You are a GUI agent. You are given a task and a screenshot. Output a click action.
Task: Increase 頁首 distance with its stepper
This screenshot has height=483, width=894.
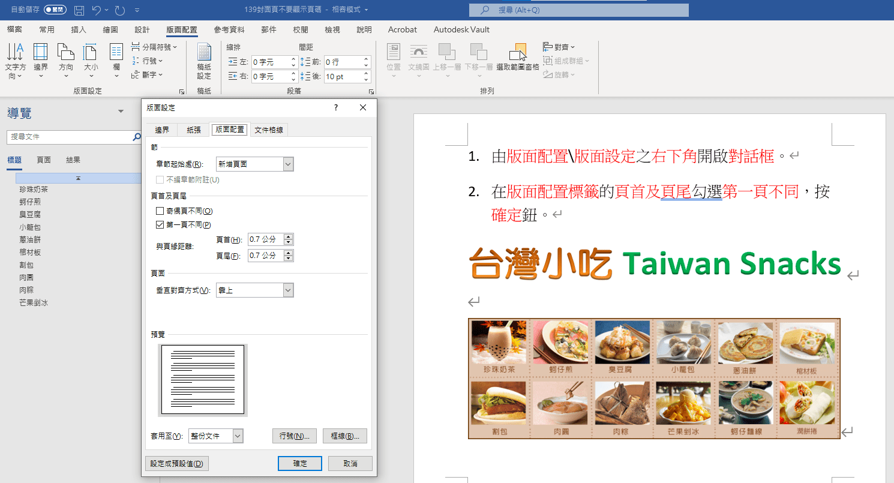click(x=289, y=236)
